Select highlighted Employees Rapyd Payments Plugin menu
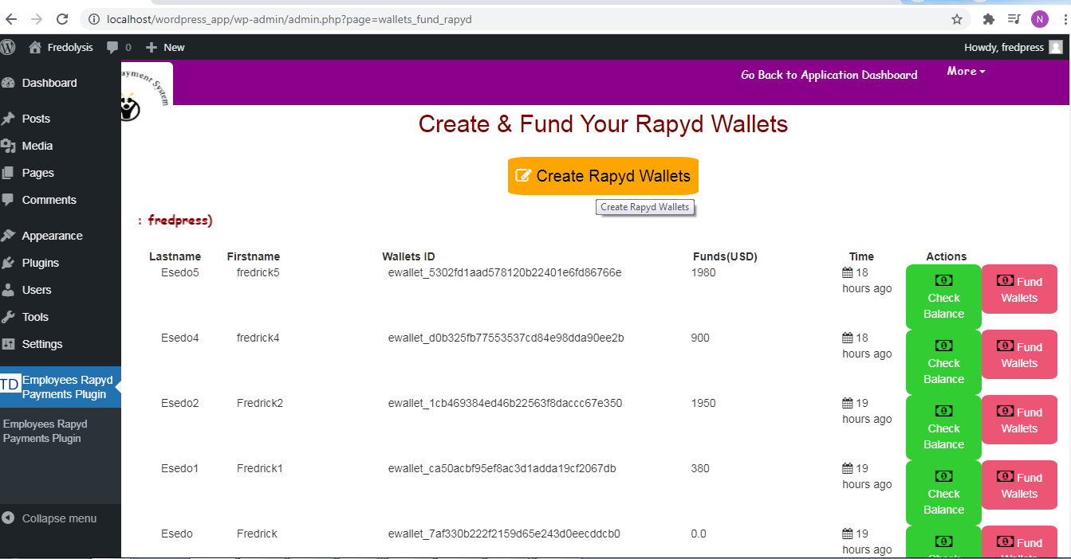The image size is (1071, 559). [61, 387]
